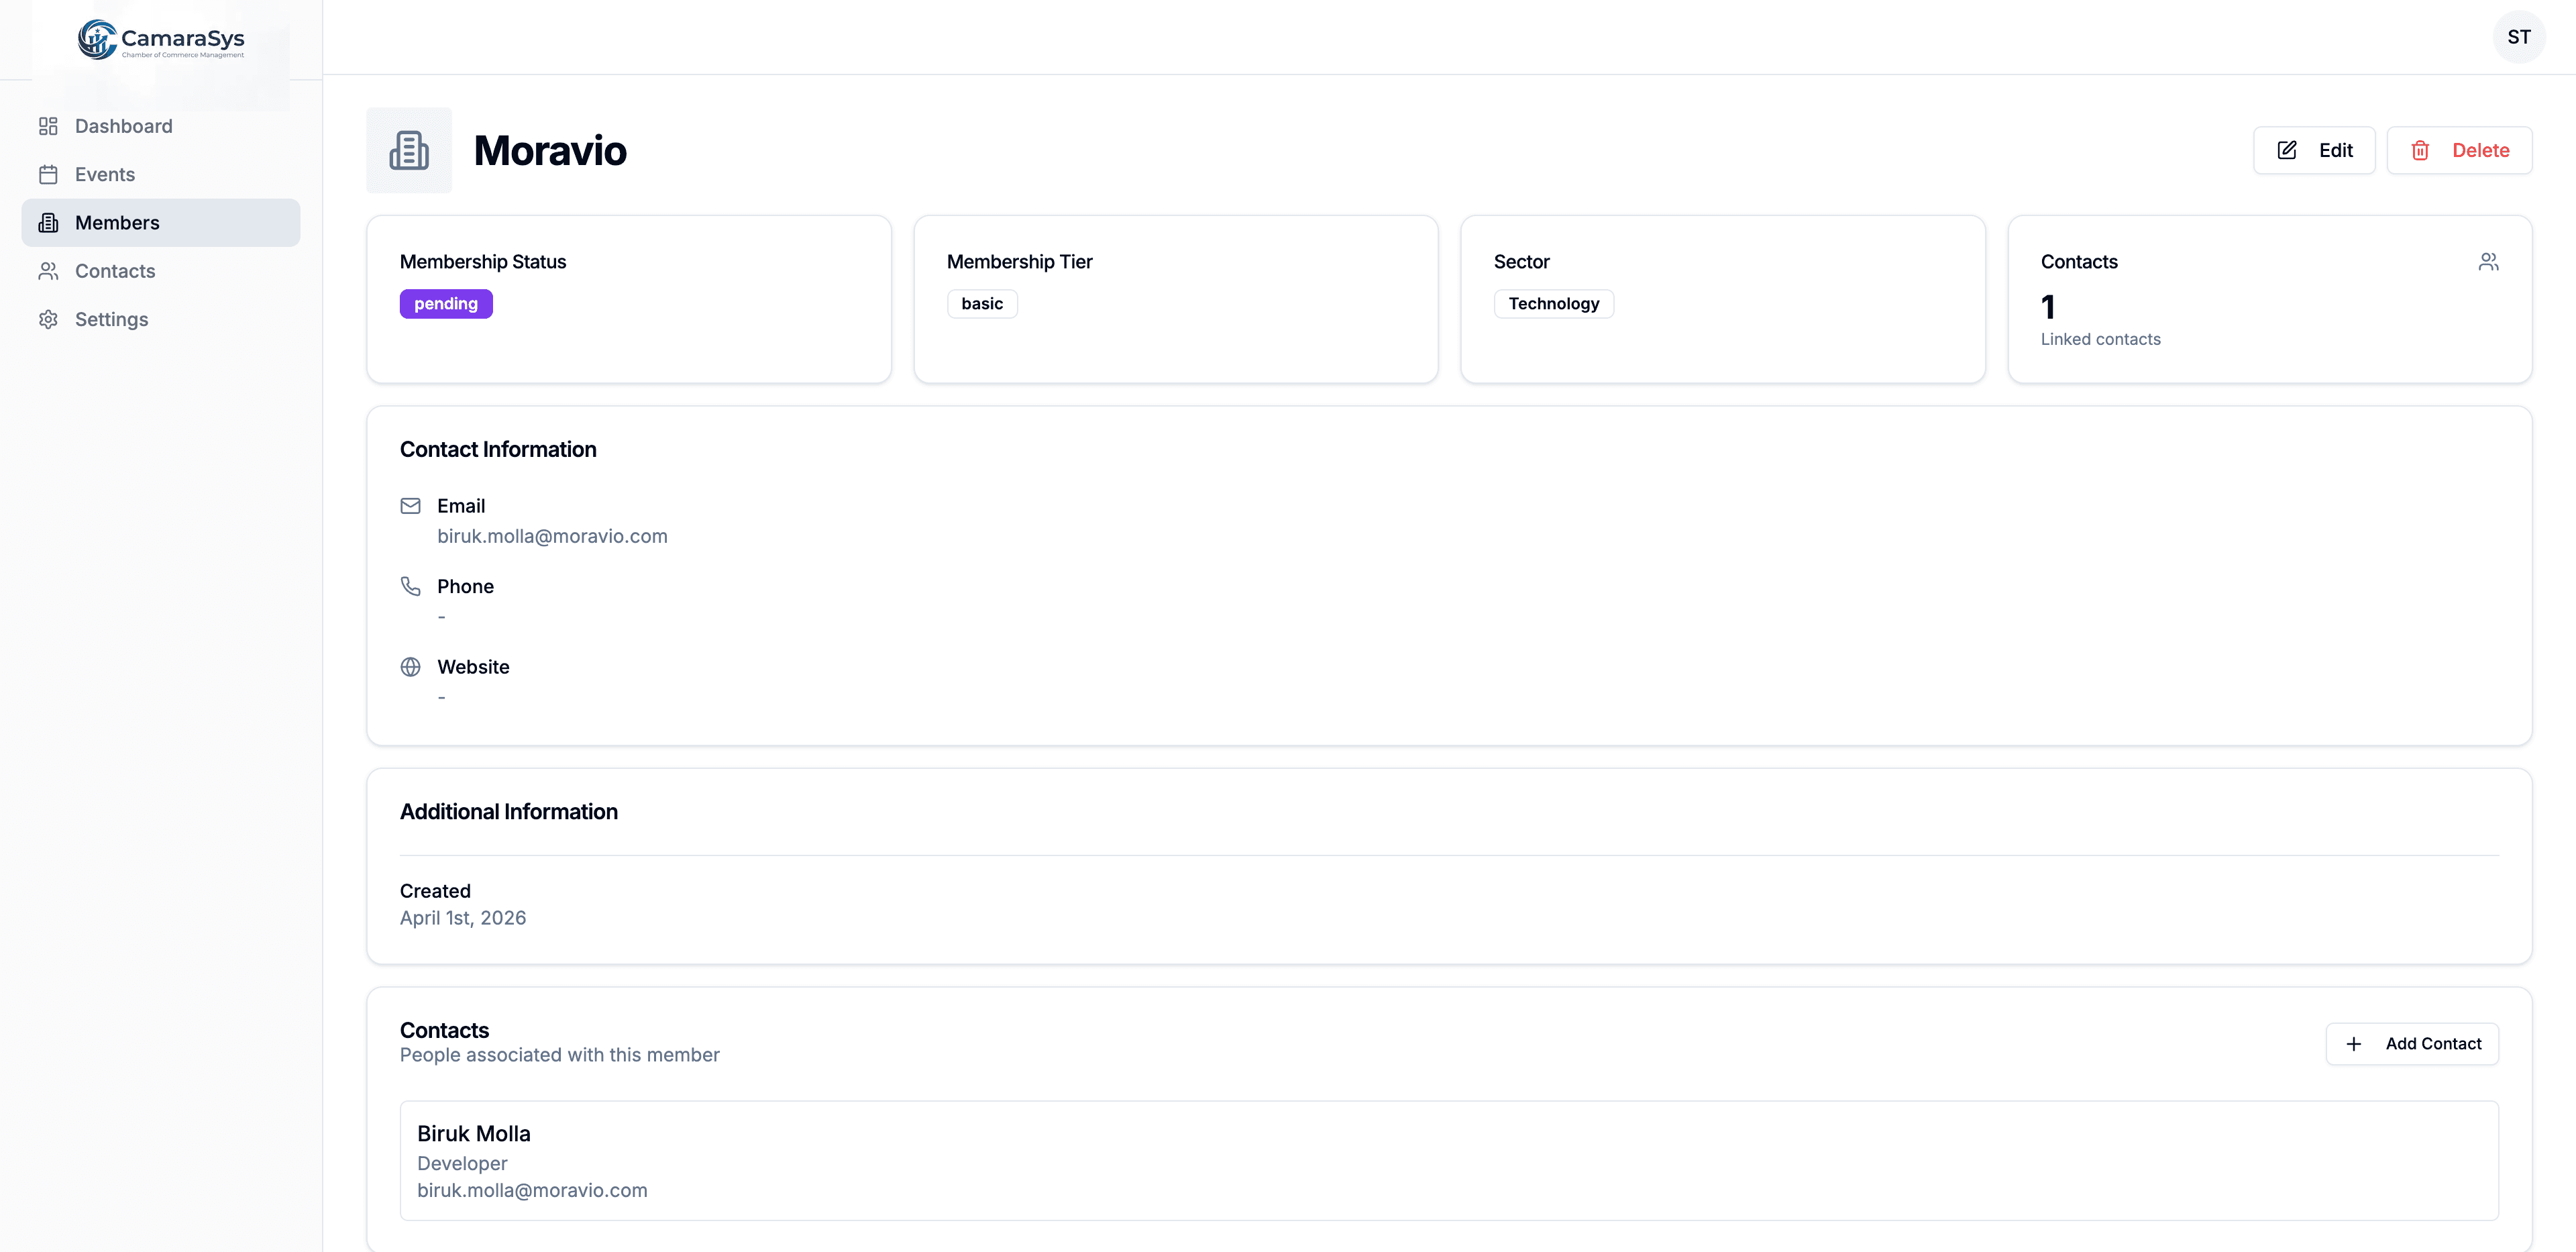This screenshot has width=2576, height=1252.
Task: Click the phone receiver icon in Contact Information
Action: [410, 586]
